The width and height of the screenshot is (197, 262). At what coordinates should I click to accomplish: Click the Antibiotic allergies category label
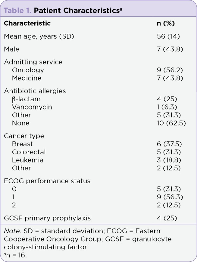35,91
